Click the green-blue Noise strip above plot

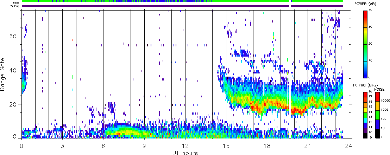point(182,1)
